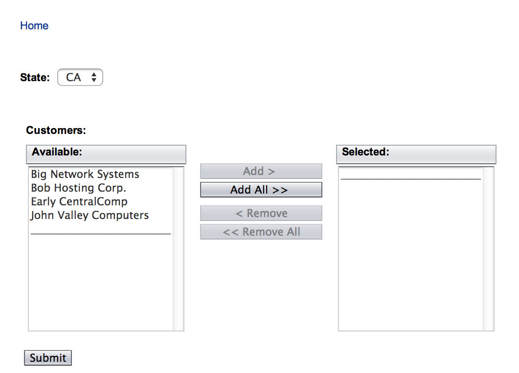Open the Home link
Image resolution: width=519 pixels, height=373 pixels.
[x=34, y=26]
